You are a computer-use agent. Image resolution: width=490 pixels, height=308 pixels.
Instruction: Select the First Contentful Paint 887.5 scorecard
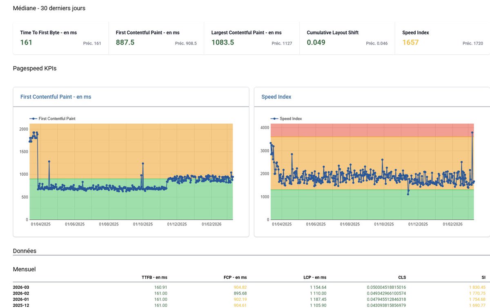click(156, 38)
